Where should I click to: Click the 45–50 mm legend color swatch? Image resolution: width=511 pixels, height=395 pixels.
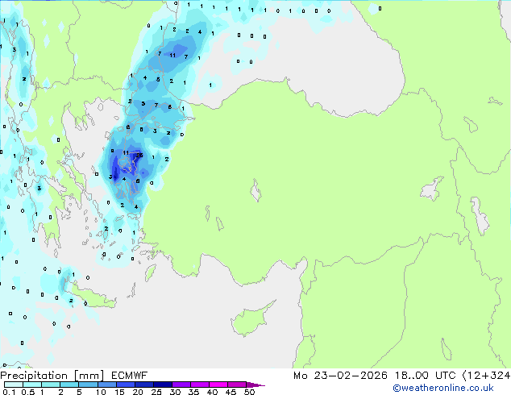pos(237,385)
